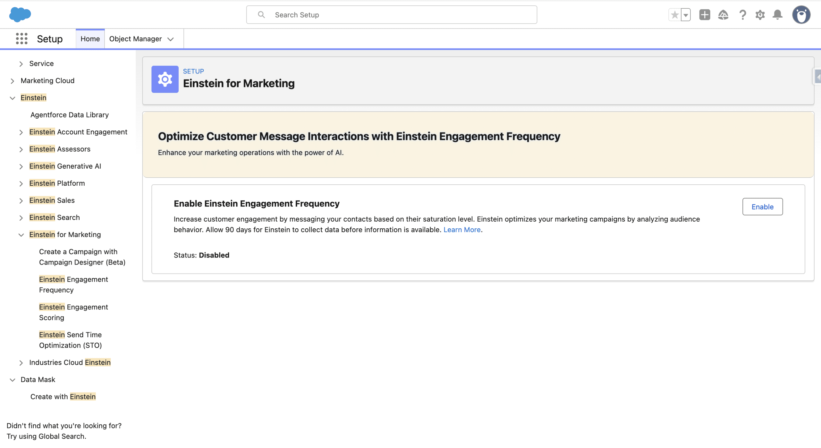Click the Salesforce cloud logo
This screenshot has width=821, height=448.
[20, 15]
